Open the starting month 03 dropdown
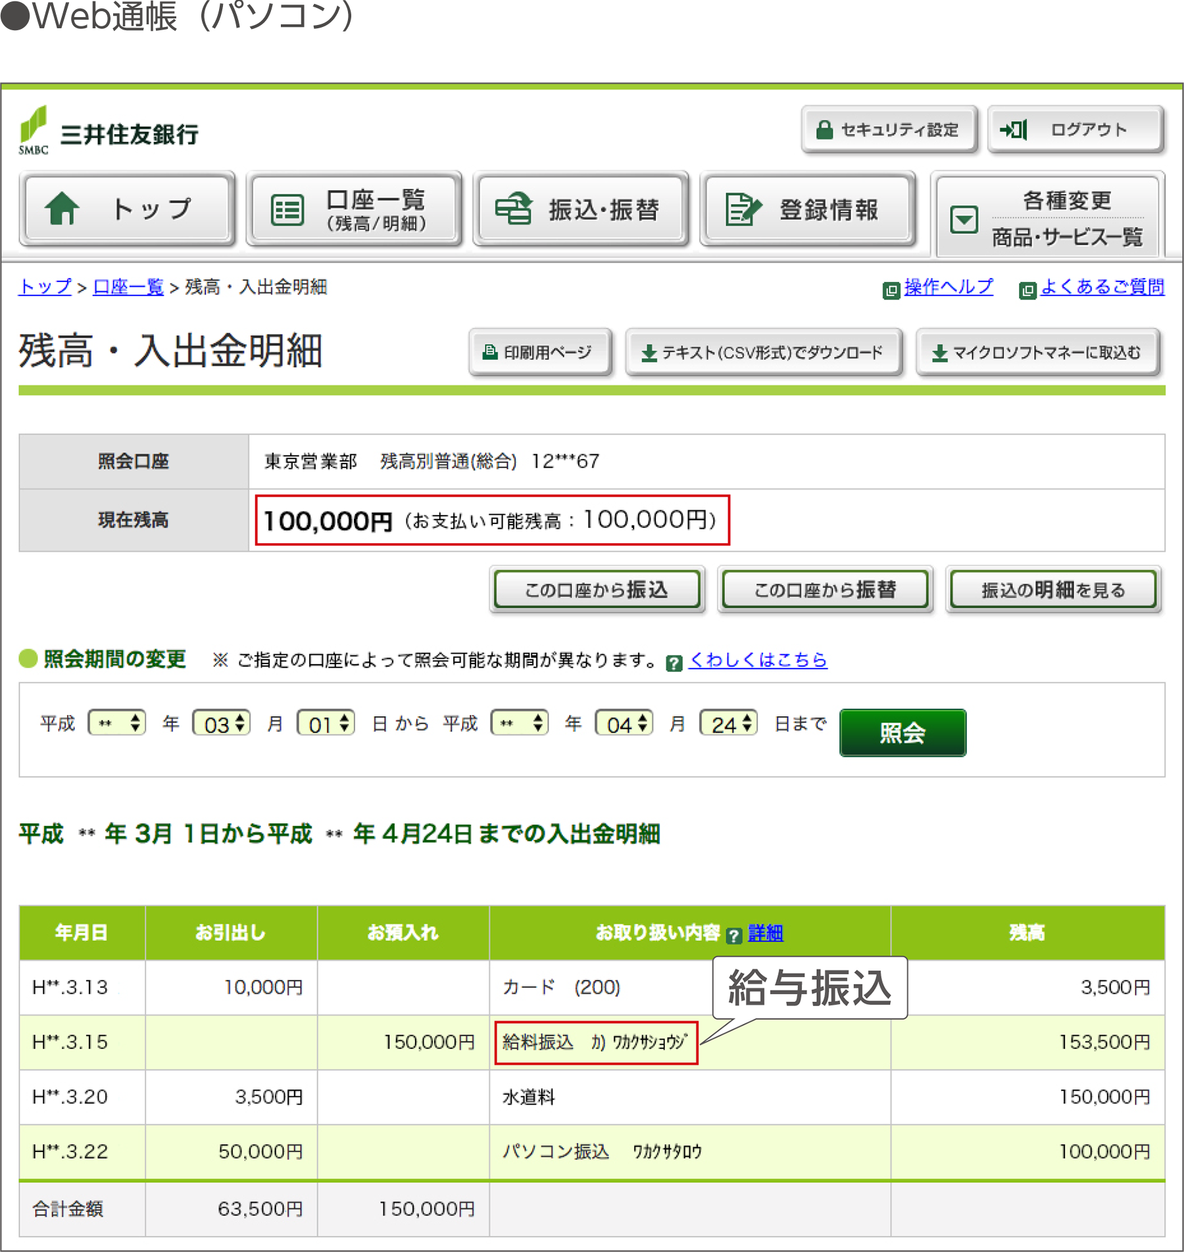Screen dimensions: 1184x1252 221,722
